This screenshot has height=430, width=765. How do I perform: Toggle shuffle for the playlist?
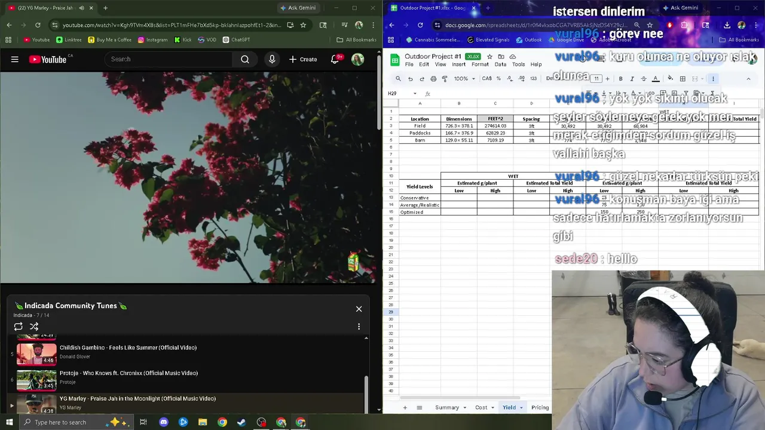click(34, 327)
